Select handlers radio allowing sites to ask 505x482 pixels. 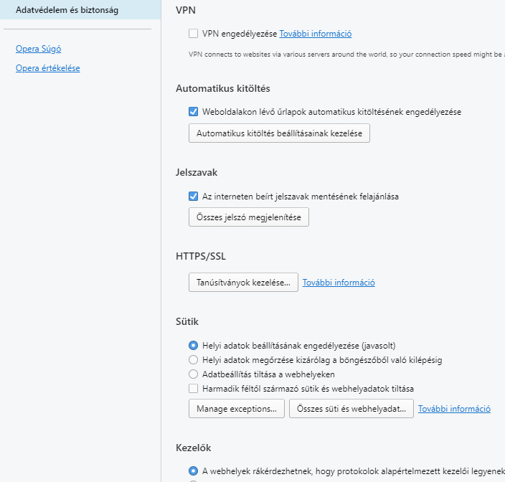(x=193, y=471)
